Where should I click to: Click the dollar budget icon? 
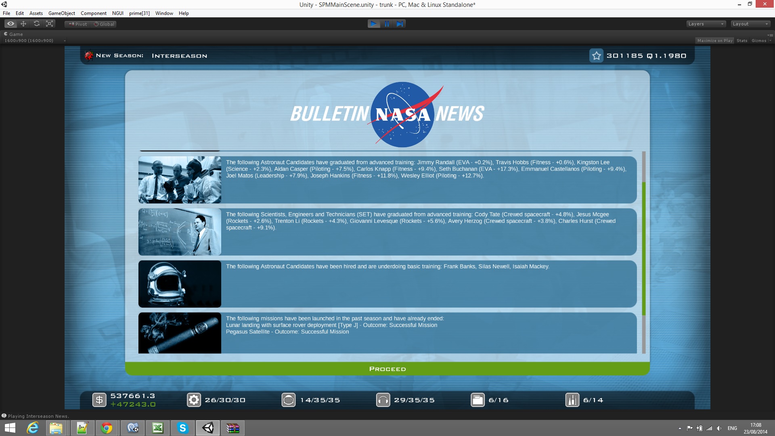[99, 400]
